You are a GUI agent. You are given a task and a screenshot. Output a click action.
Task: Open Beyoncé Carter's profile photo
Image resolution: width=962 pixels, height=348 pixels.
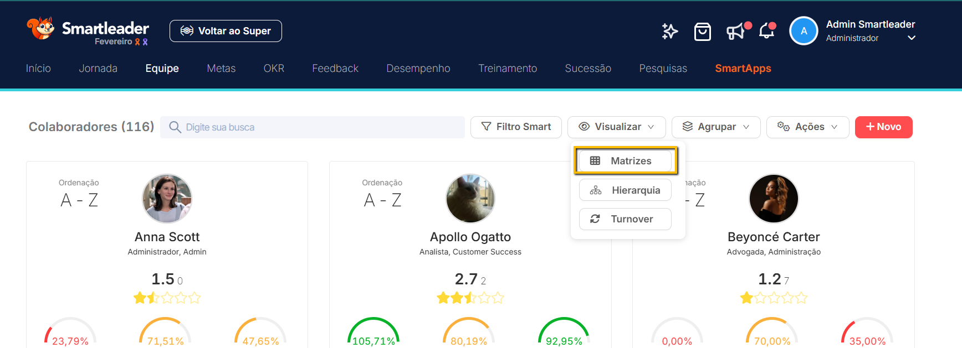(x=774, y=199)
